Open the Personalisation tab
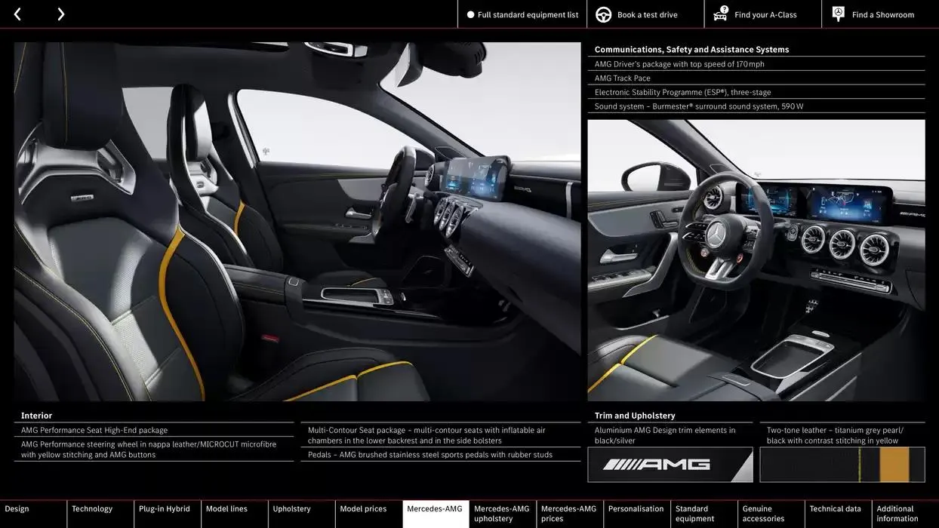 (636, 513)
